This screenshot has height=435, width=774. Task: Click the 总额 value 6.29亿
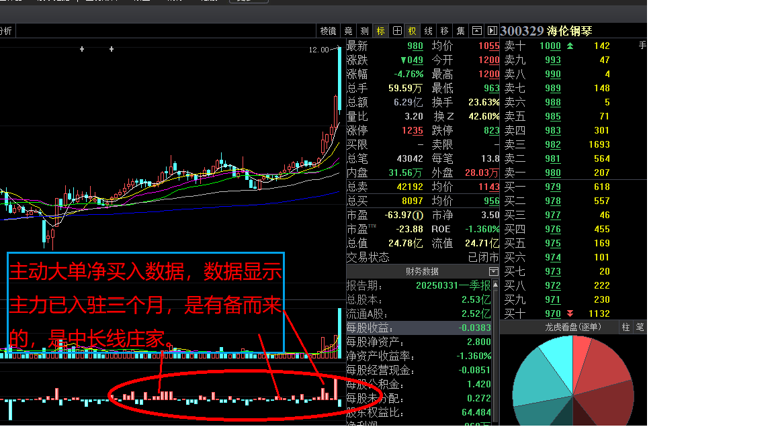(408, 103)
